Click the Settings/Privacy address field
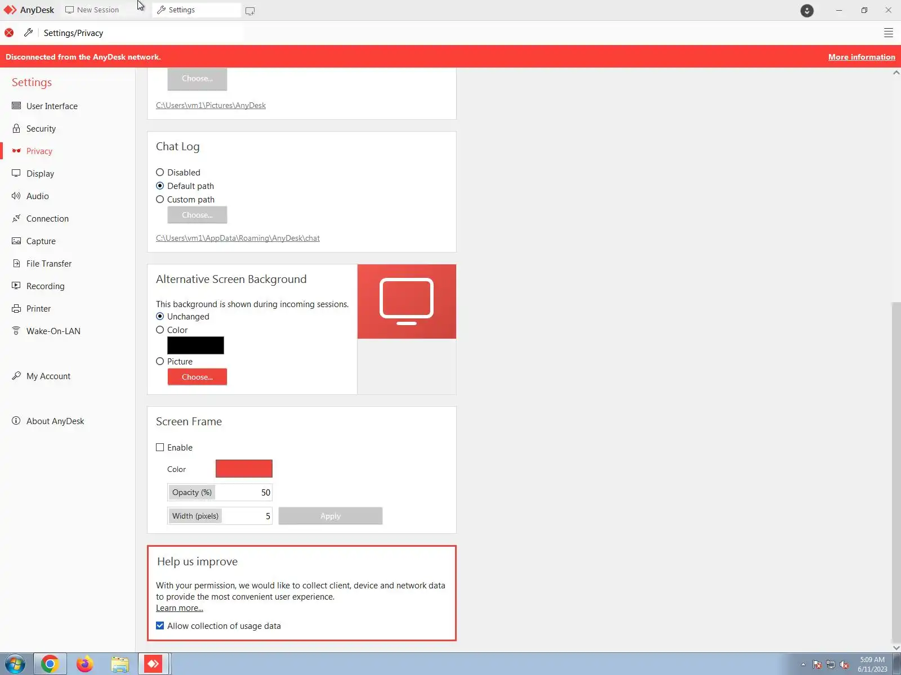This screenshot has width=901, height=675. pos(141,33)
